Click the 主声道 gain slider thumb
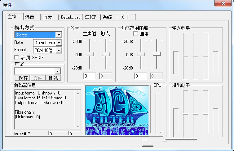Screen dimensions: 234x151 [90, 54]
